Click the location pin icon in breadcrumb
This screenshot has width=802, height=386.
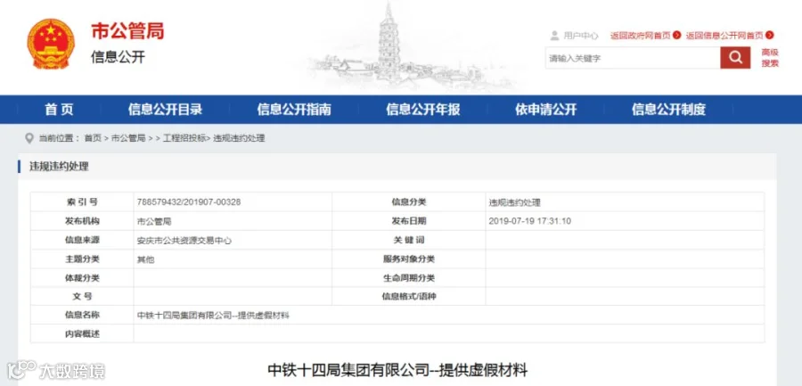(29, 138)
